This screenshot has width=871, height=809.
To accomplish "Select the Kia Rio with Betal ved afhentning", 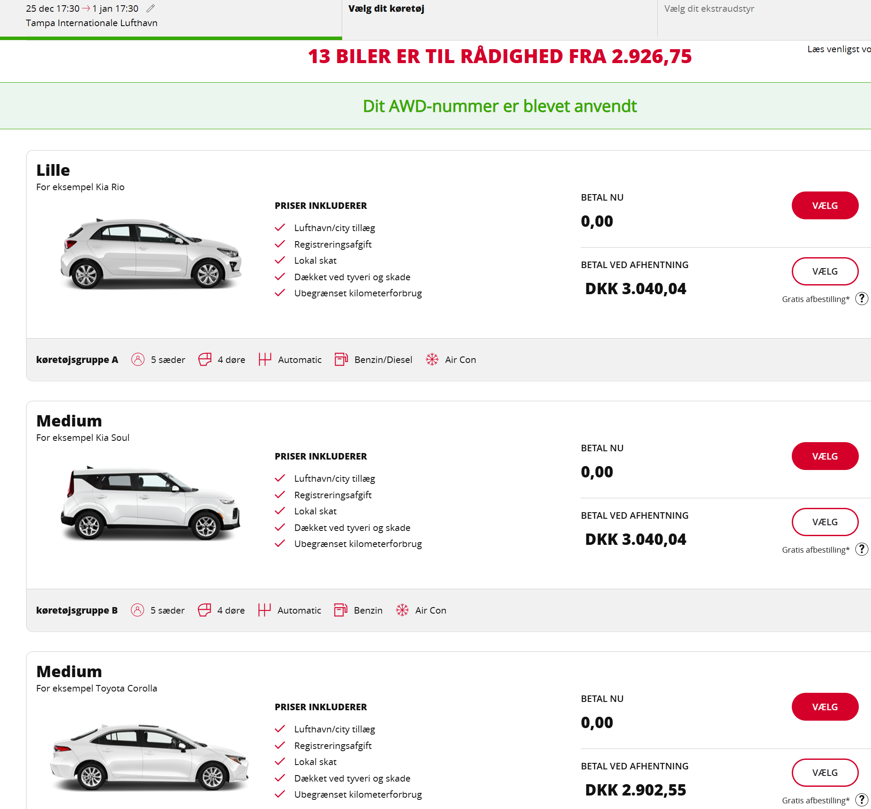I will click(824, 272).
